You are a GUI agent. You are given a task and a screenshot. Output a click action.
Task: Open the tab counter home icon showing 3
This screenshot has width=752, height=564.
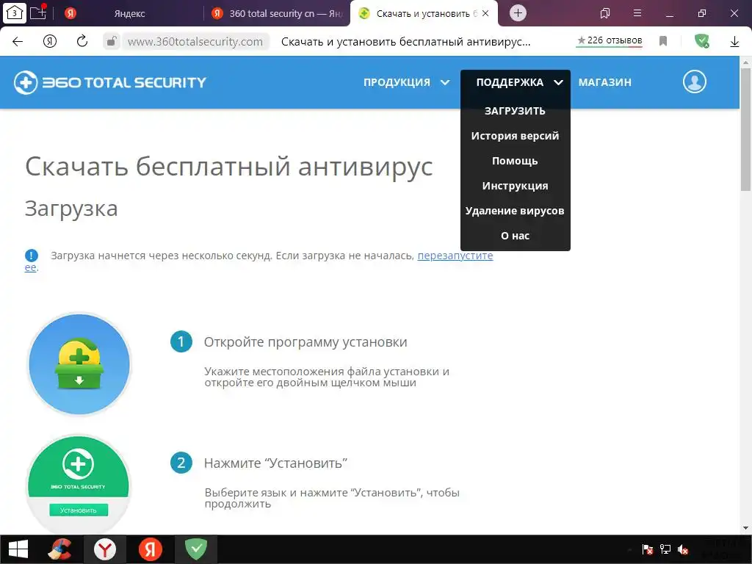pyautogui.click(x=15, y=13)
